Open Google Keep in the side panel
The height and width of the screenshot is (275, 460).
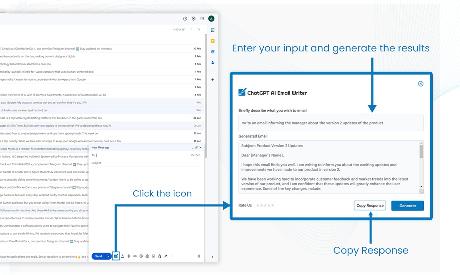coord(213,41)
